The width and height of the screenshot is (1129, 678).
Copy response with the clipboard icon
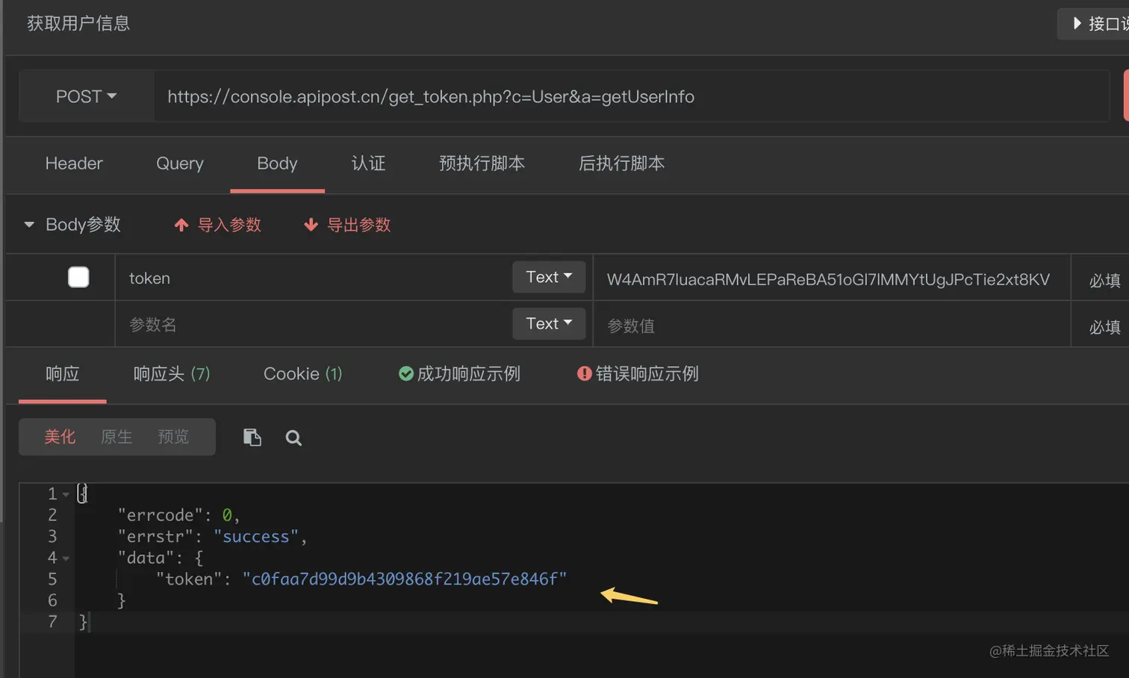point(252,438)
